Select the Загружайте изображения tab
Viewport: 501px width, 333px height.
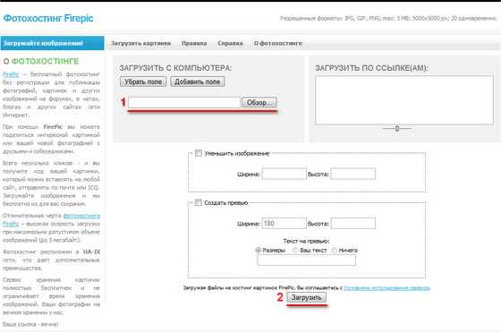53,43
